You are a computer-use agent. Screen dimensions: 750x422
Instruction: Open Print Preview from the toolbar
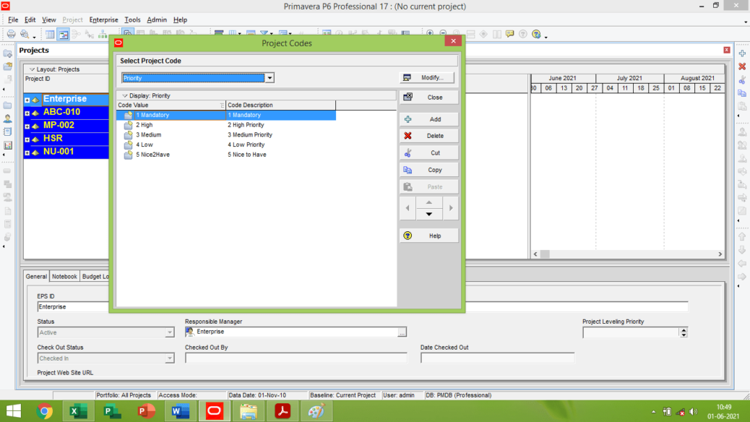coord(23,33)
